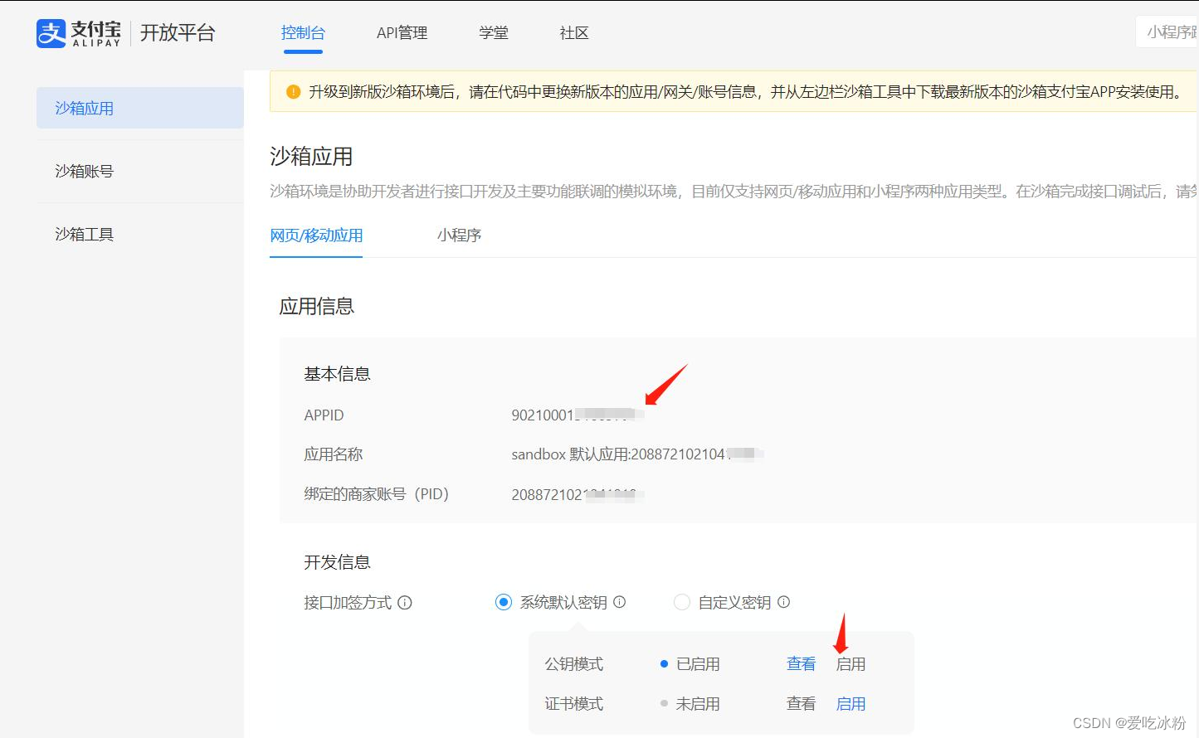Click the sandbox upgrade notice banner text
1199x738 pixels.
point(747,92)
